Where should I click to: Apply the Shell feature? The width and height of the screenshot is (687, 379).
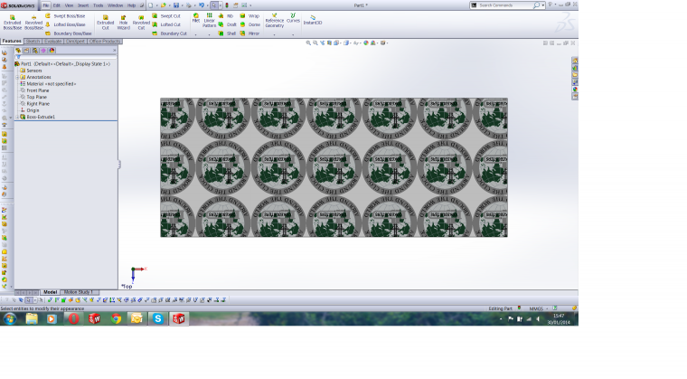pyautogui.click(x=228, y=33)
